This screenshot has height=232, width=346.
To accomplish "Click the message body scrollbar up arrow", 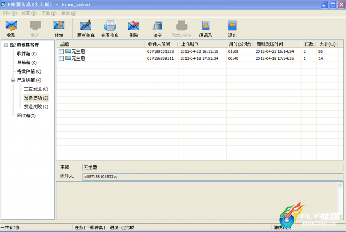I will (340, 185).
